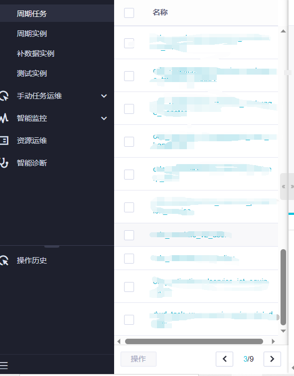Expand the 智能监控 submenu chevron
Viewport: 294px width, 376px height.
(x=104, y=118)
